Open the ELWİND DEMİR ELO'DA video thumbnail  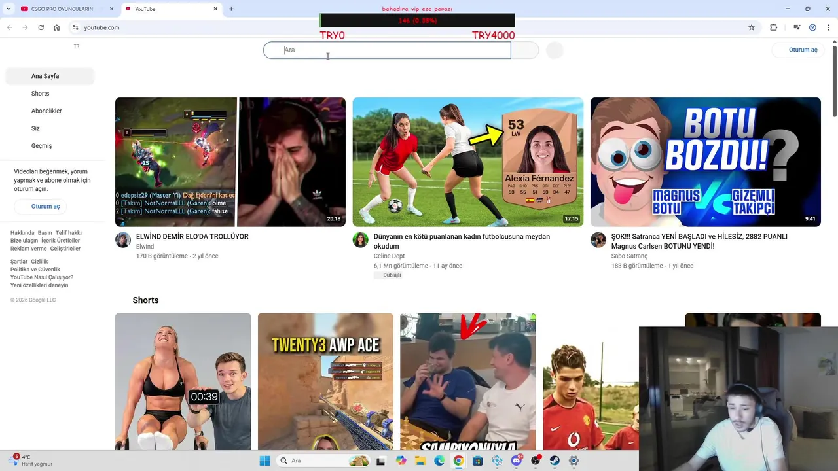[x=230, y=162]
